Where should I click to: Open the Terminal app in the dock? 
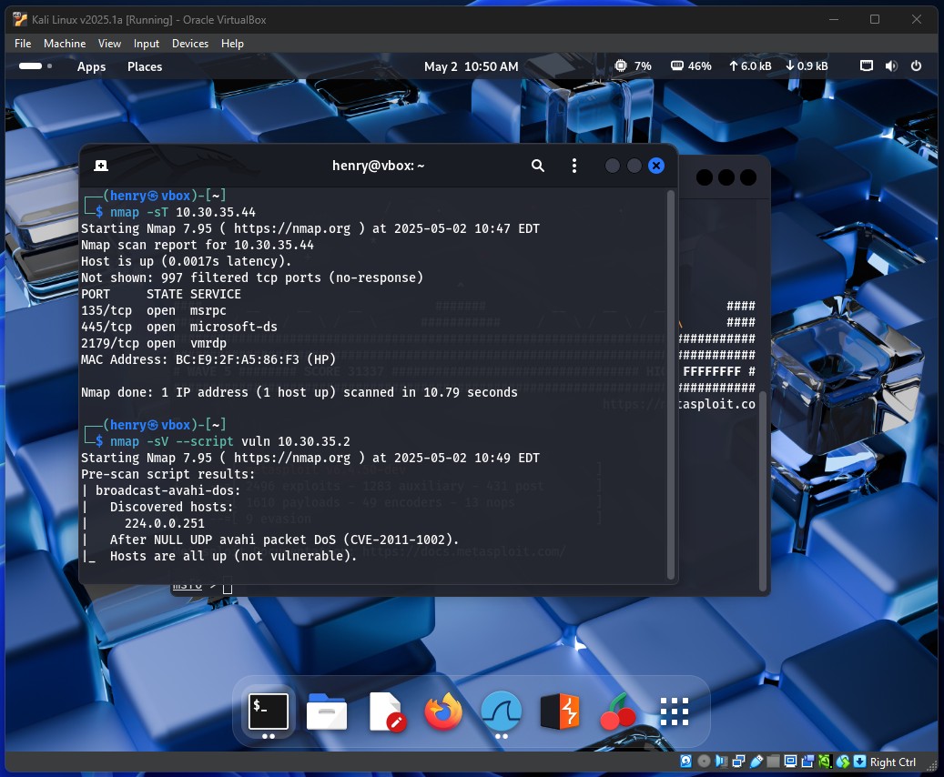[x=269, y=711]
